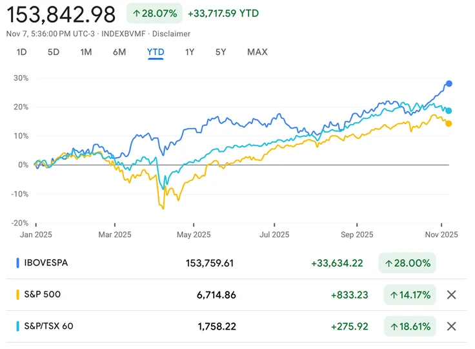Click the yellow S&P 500 endpoint dot
This screenshot has width=475, height=349.
coord(449,123)
